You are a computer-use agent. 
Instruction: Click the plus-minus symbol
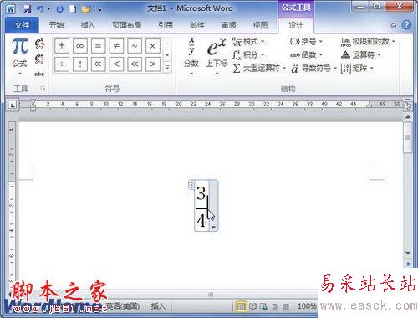[62, 46]
